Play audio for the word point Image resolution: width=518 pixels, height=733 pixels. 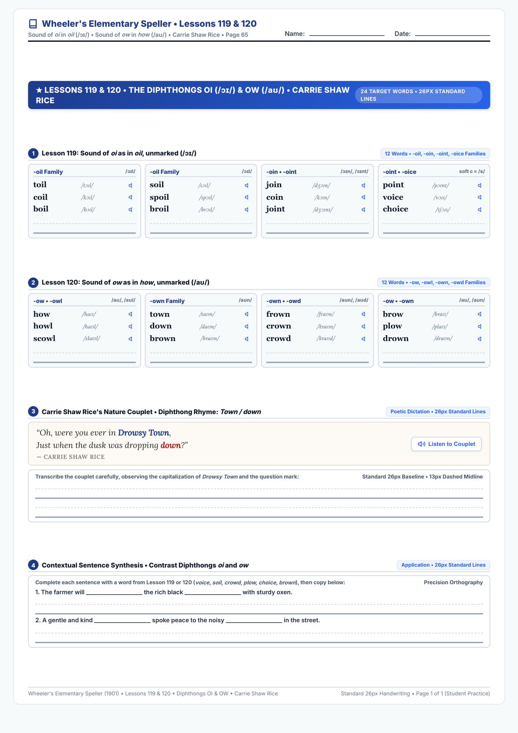pyautogui.click(x=480, y=186)
